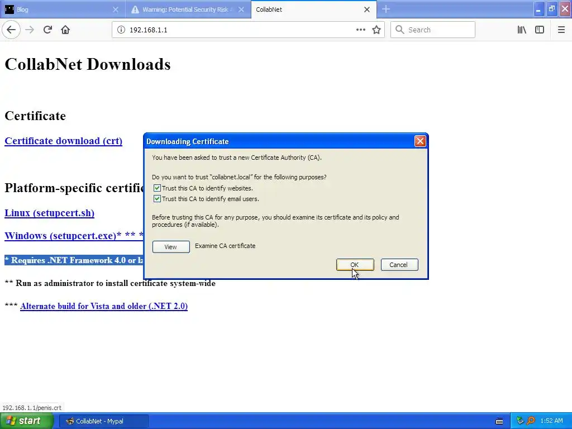Reload the current page

tap(48, 30)
